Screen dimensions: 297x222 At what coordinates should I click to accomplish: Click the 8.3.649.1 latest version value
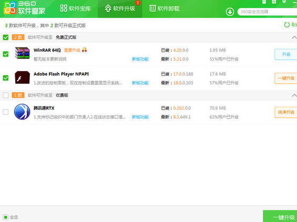pos(182,117)
